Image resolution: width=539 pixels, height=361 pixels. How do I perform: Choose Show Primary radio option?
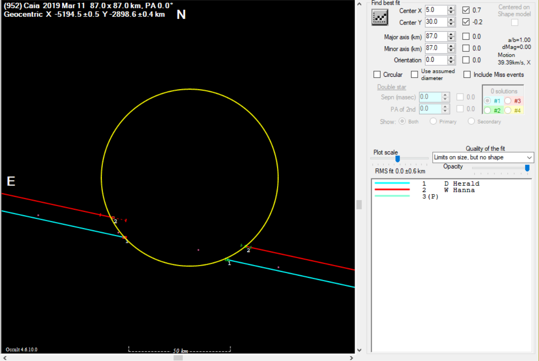pos(433,121)
